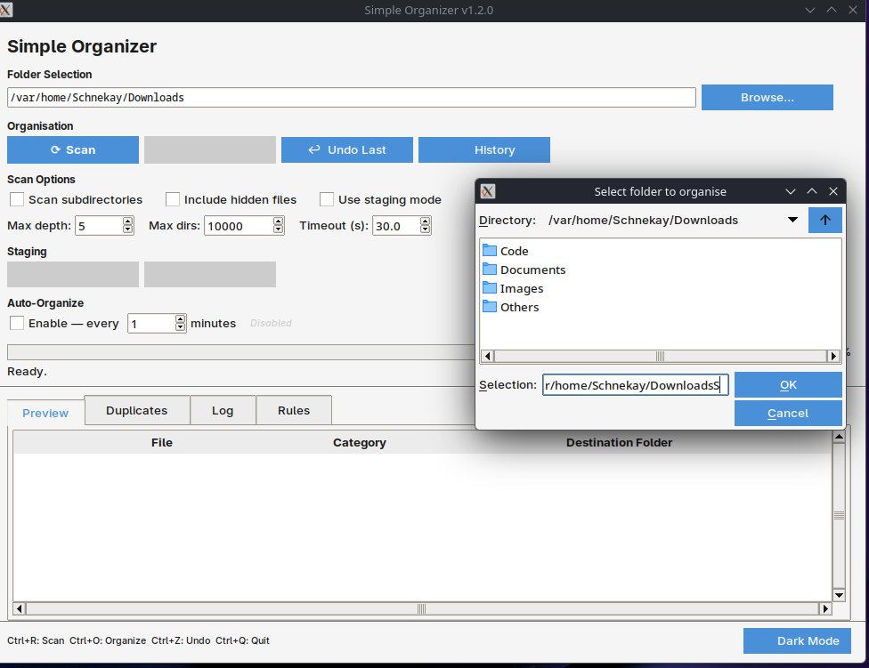Sort by the Category column header
869x668 pixels.
tap(359, 442)
